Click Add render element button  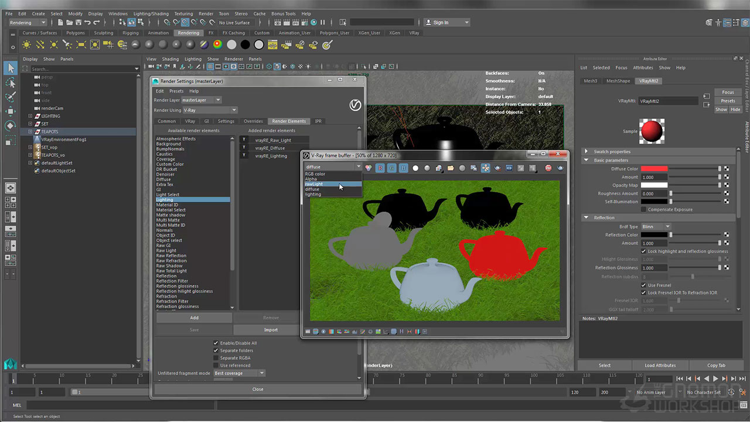point(194,318)
